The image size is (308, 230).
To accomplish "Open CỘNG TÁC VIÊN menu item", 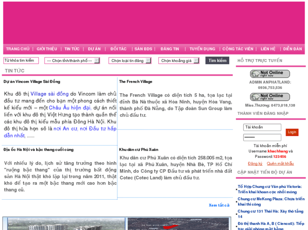I will [238, 49].
